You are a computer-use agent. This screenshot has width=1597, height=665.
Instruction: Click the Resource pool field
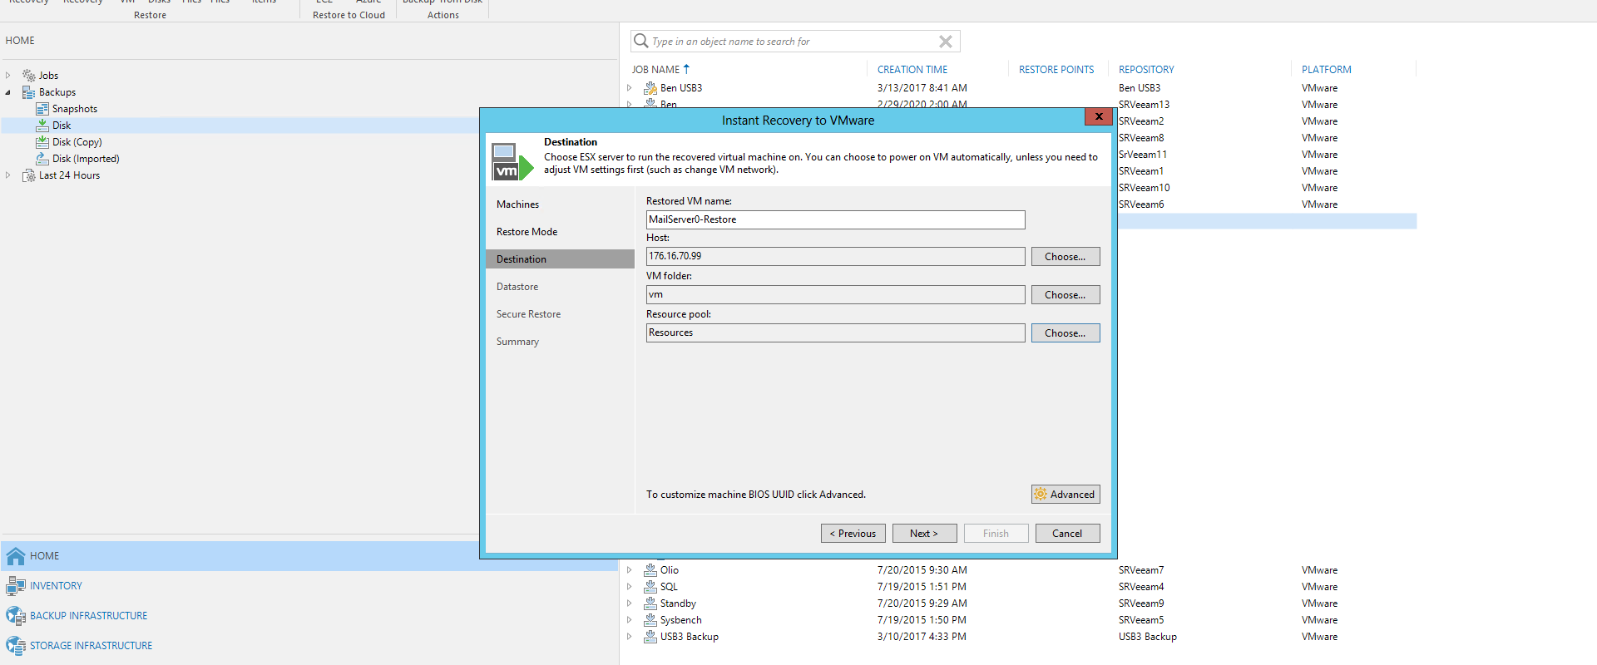pos(835,332)
